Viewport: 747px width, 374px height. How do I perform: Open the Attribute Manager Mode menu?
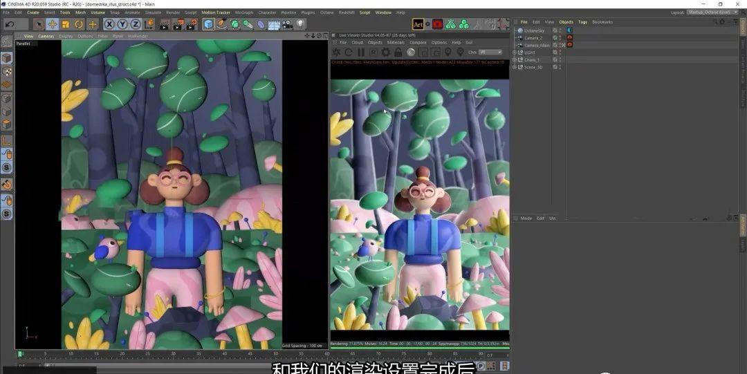pyautogui.click(x=526, y=218)
